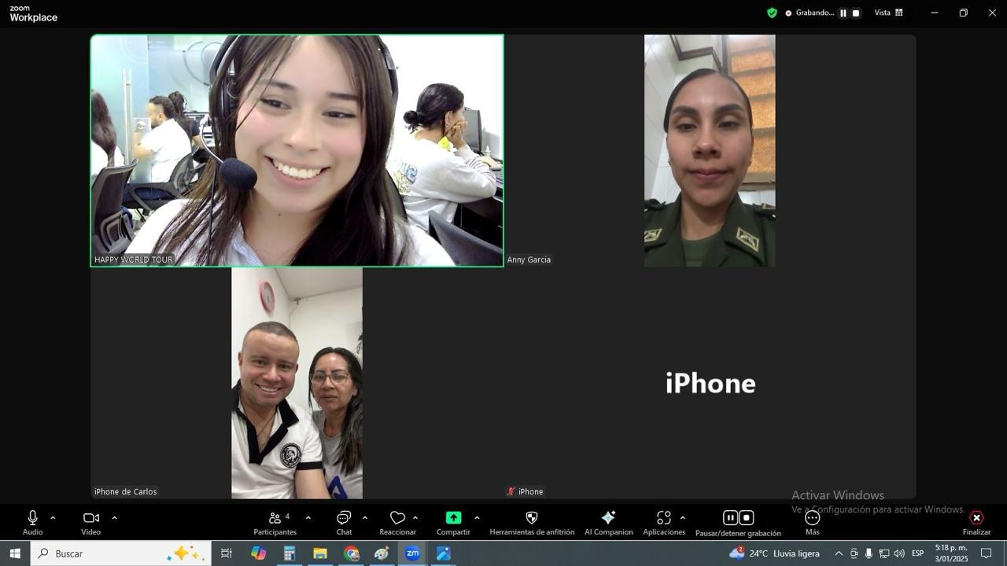
Task: Click the muted microphone icon beside iPhone label
Action: point(511,492)
